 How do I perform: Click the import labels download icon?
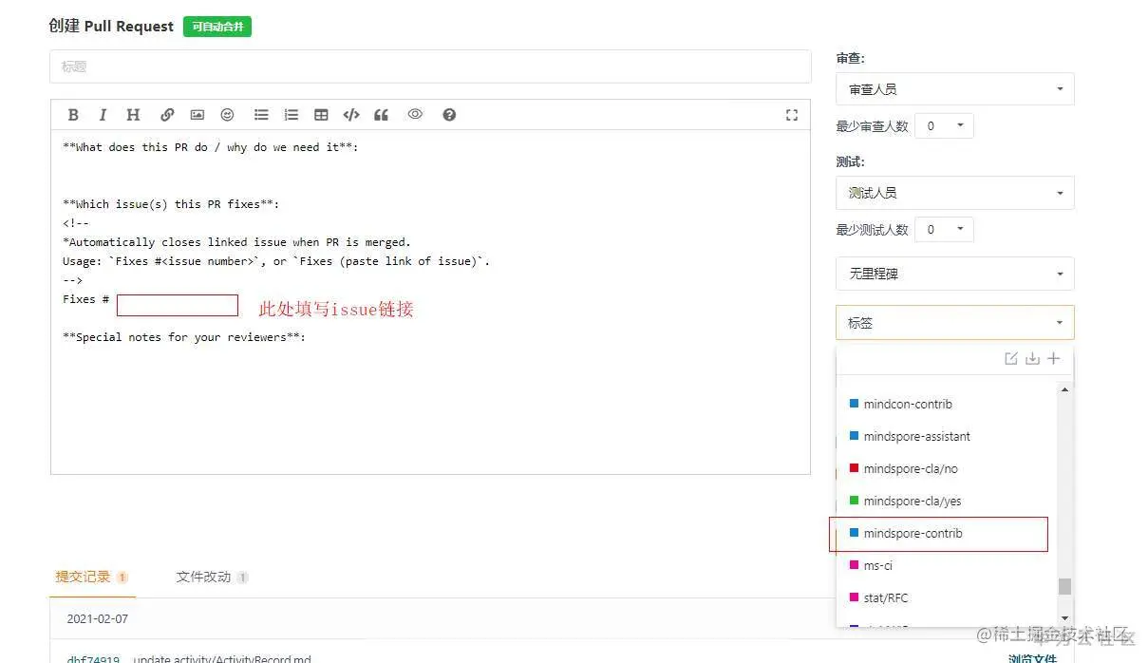tap(1032, 358)
